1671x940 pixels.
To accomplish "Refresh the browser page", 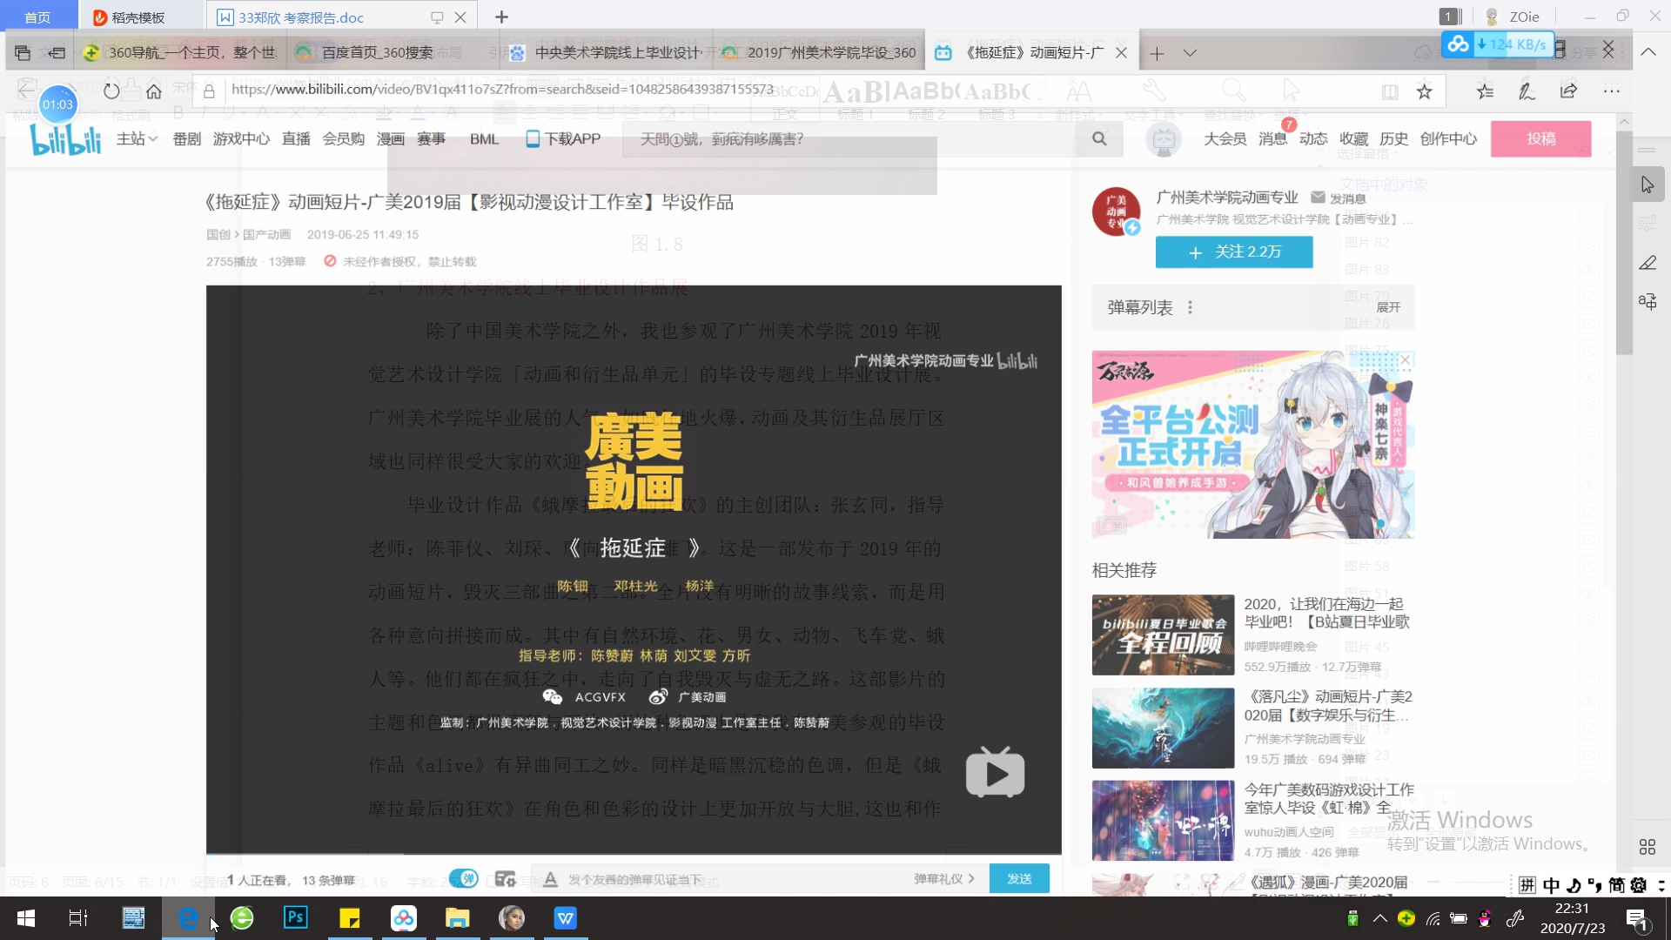I will pos(111,91).
